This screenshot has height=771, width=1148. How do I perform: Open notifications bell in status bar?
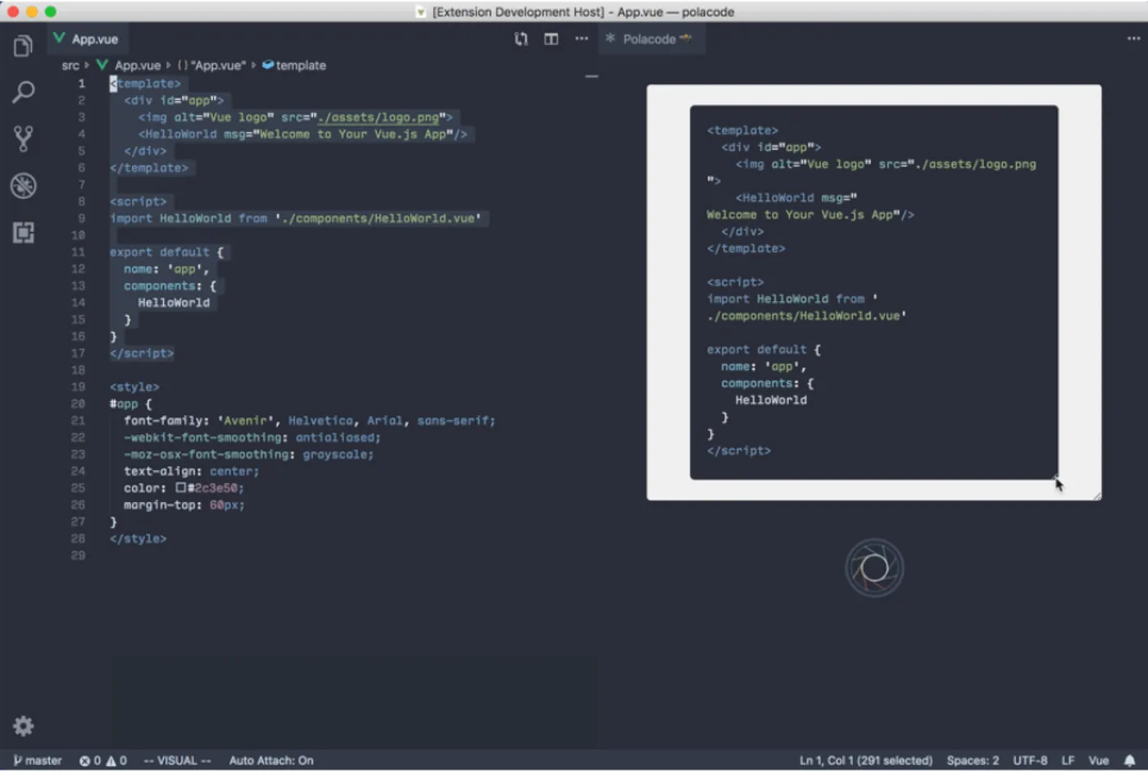1129,760
